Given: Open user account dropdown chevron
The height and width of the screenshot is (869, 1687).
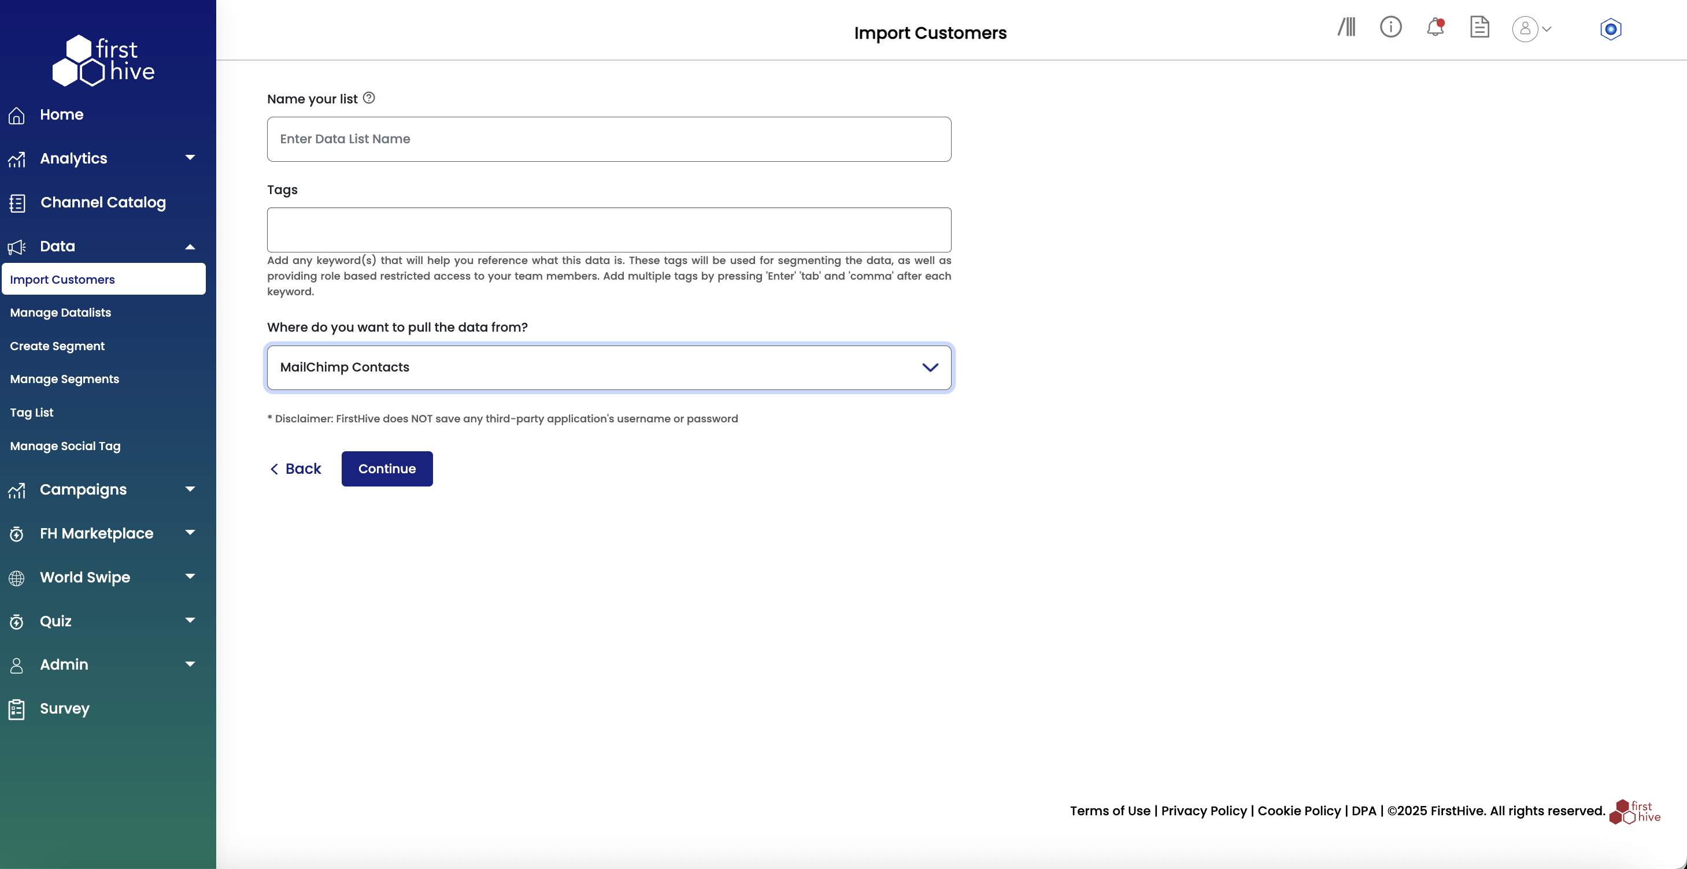Looking at the screenshot, I should 1547,29.
